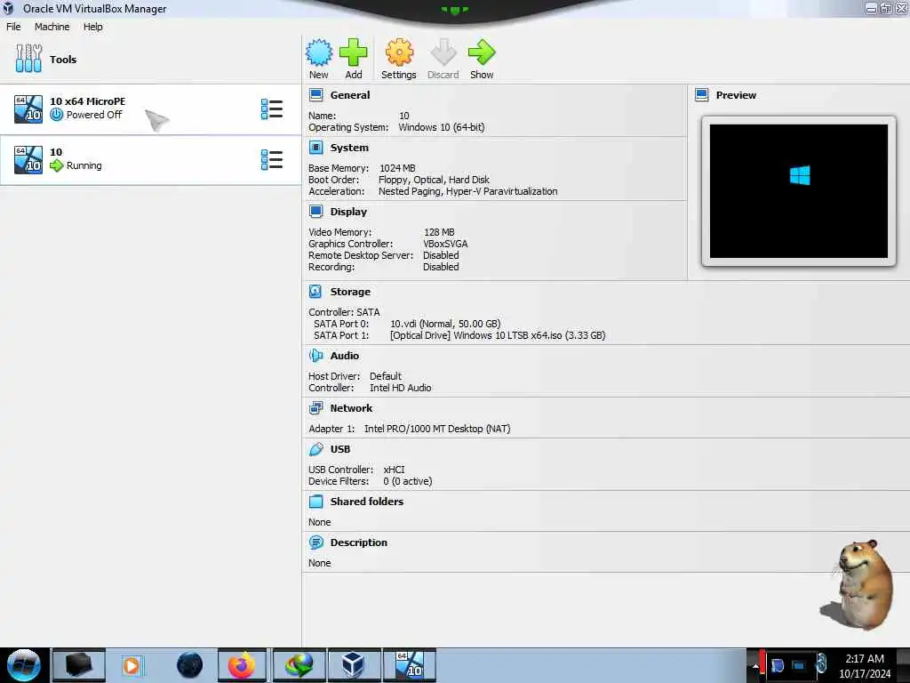910x683 pixels.
Task: Click the Intel HD Audio controller value
Action: tap(401, 388)
